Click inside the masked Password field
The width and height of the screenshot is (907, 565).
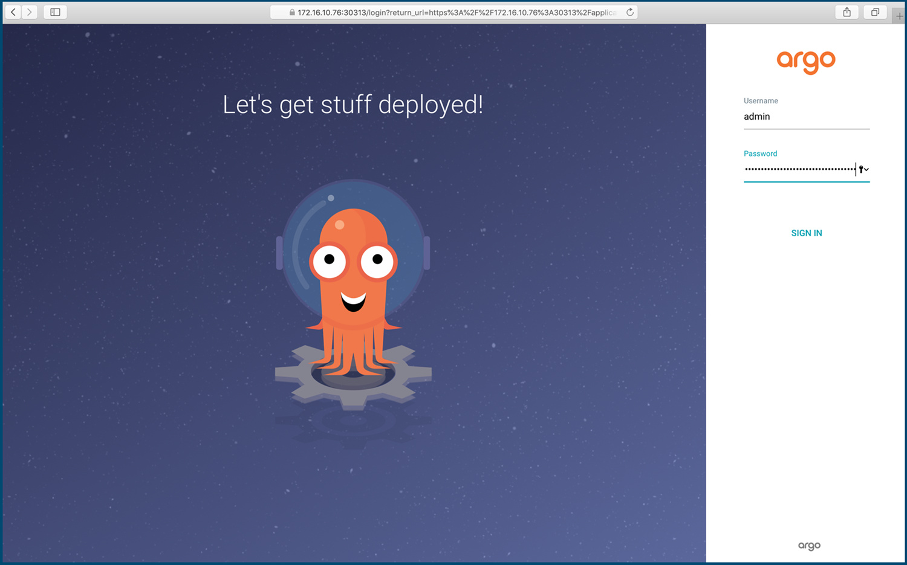tap(798, 169)
